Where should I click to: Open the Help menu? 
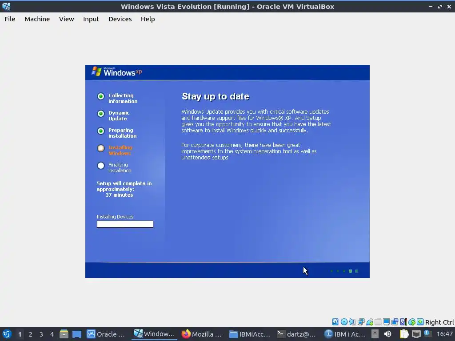point(148,19)
